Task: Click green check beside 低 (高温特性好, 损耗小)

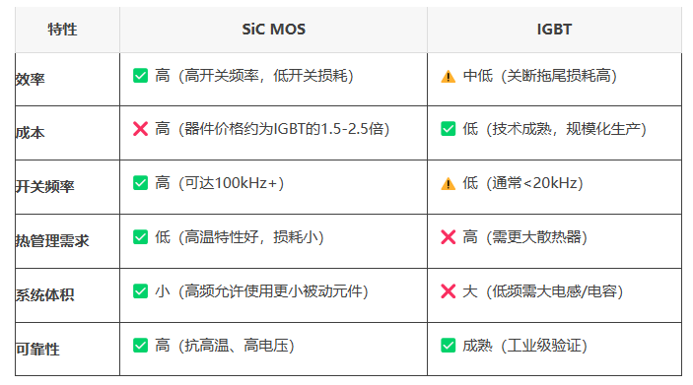Action: tap(141, 237)
